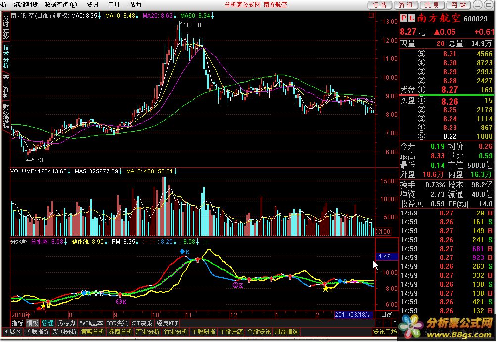
Task: Select the 模板 tab
Action: point(32,323)
